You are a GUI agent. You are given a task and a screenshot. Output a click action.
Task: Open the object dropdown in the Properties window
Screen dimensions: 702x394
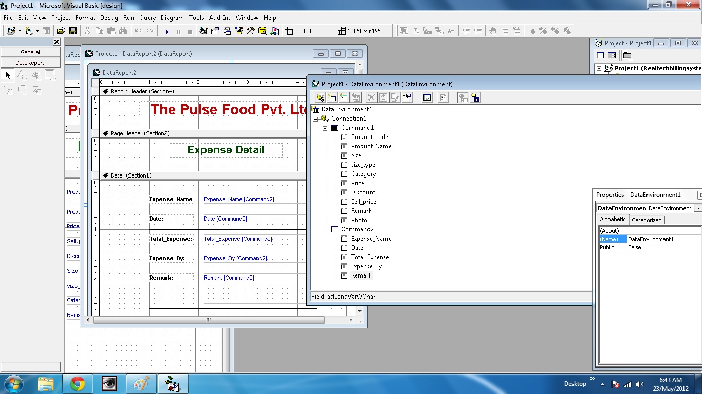pos(697,208)
